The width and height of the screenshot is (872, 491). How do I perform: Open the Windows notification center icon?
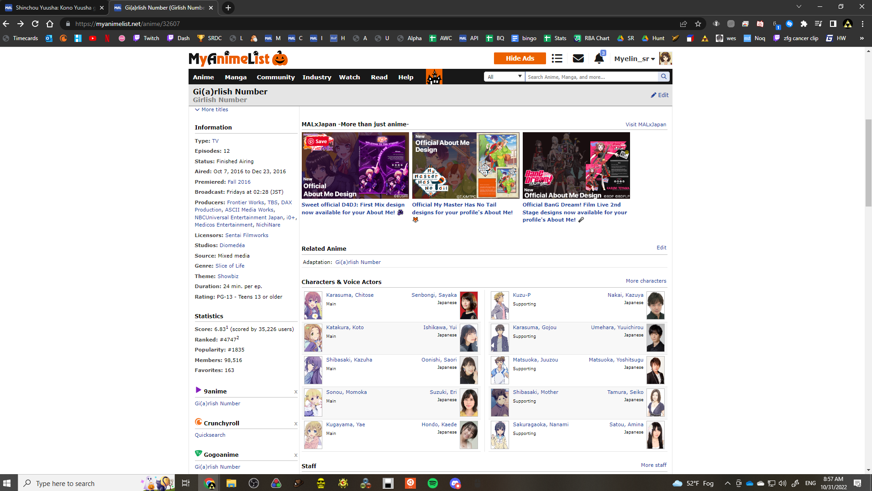pos(857,483)
